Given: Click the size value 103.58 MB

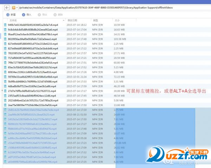Looking at the screenshot, I should click(120, 39).
